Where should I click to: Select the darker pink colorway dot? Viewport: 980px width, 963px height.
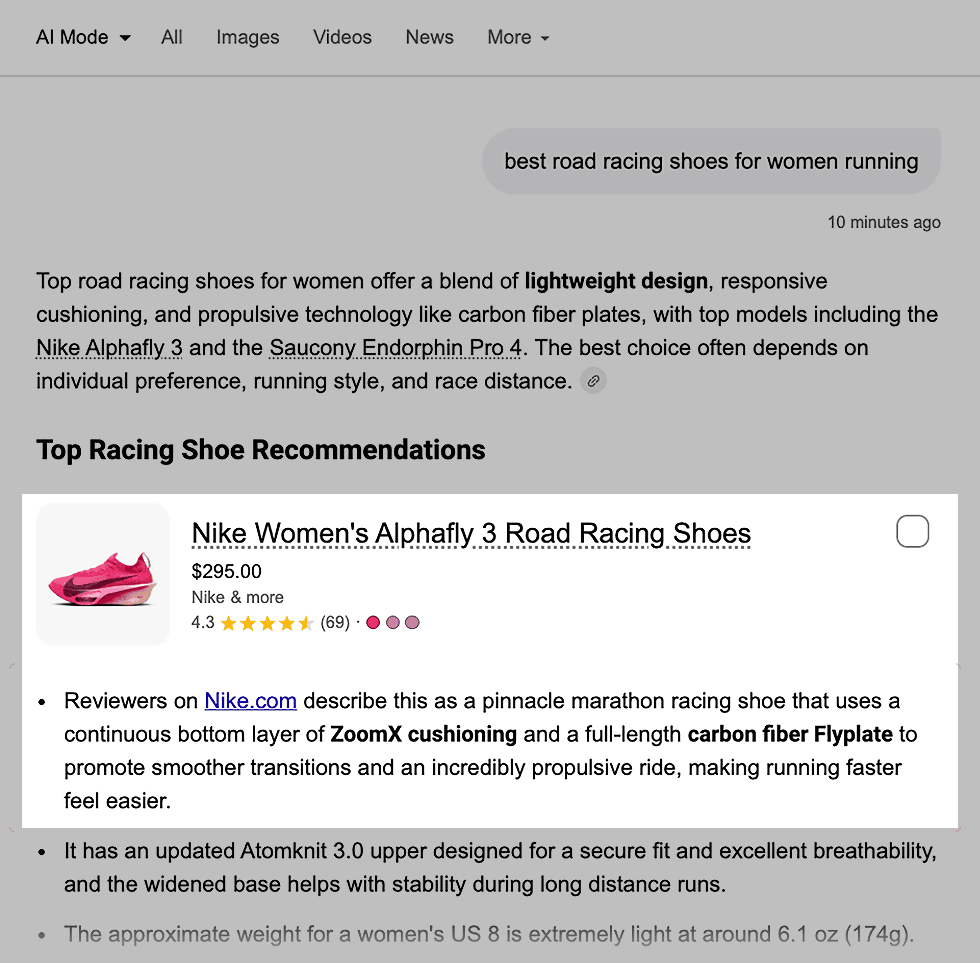coord(374,623)
